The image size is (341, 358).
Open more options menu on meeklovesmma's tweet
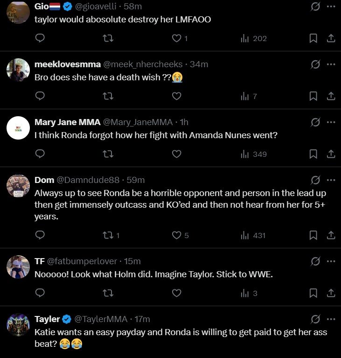[x=331, y=64]
